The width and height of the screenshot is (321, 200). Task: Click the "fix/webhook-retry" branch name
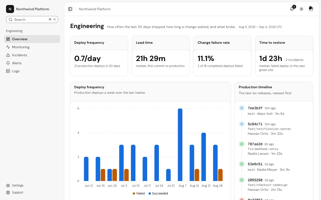(263, 149)
